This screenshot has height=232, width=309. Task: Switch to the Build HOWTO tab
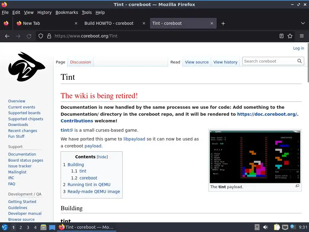[x=109, y=23]
